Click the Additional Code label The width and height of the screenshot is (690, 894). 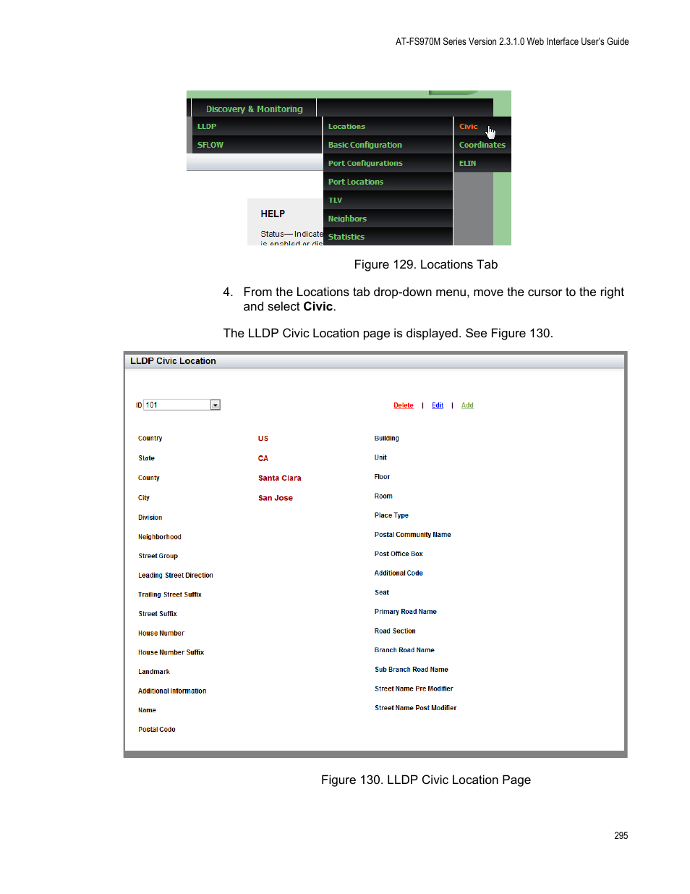[399, 573]
